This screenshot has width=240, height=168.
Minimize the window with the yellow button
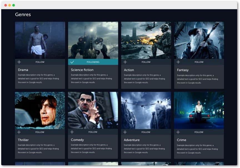[x=10, y=5]
